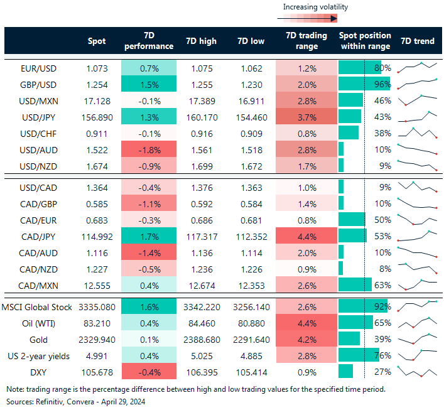This screenshot has height=410, width=444.
Task: Click the DXY 7D trend sparkline
Action: point(417,371)
